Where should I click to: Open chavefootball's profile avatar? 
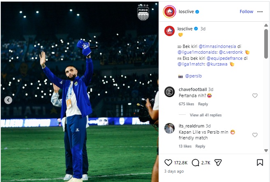pyautogui.click(x=169, y=92)
